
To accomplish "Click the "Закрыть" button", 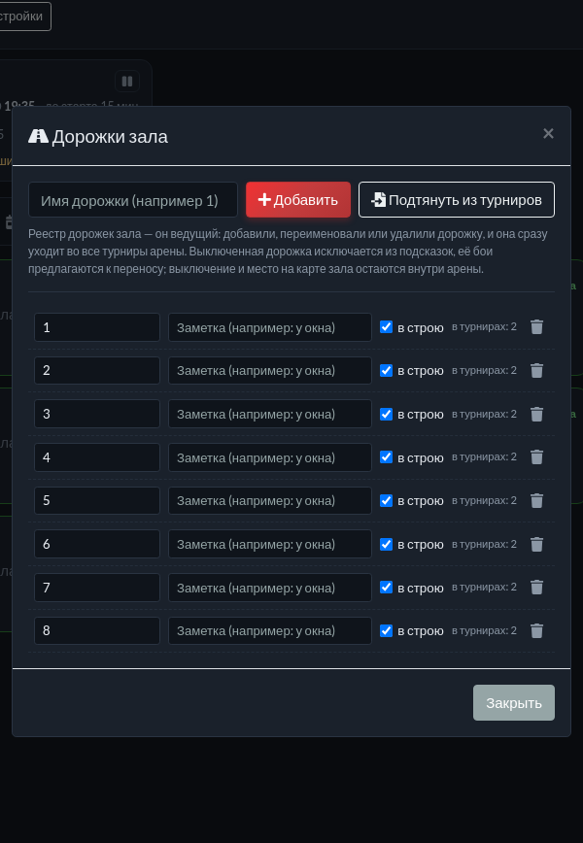I will pos(514,703).
